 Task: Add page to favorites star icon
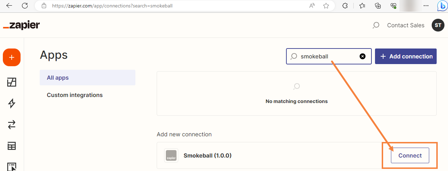326,6
